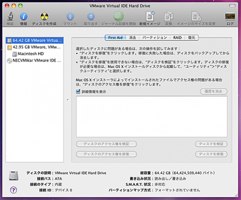This screenshot has height=200, width=241.
Task: Click the Convert (変換) toolbar icon
Action: pyautogui.click(x=168, y=16)
